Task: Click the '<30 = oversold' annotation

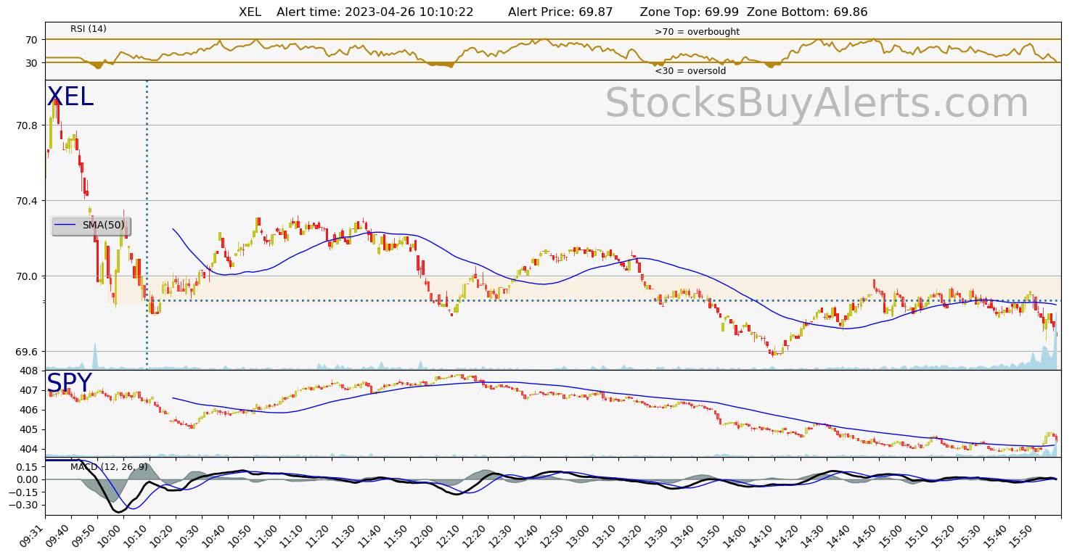Action: pos(690,71)
